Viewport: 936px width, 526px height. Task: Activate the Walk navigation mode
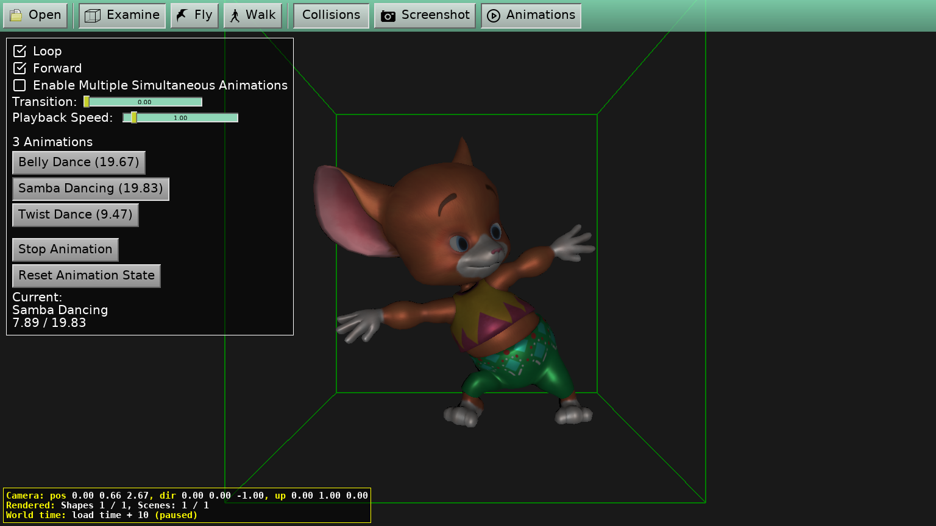click(x=252, y=15)
